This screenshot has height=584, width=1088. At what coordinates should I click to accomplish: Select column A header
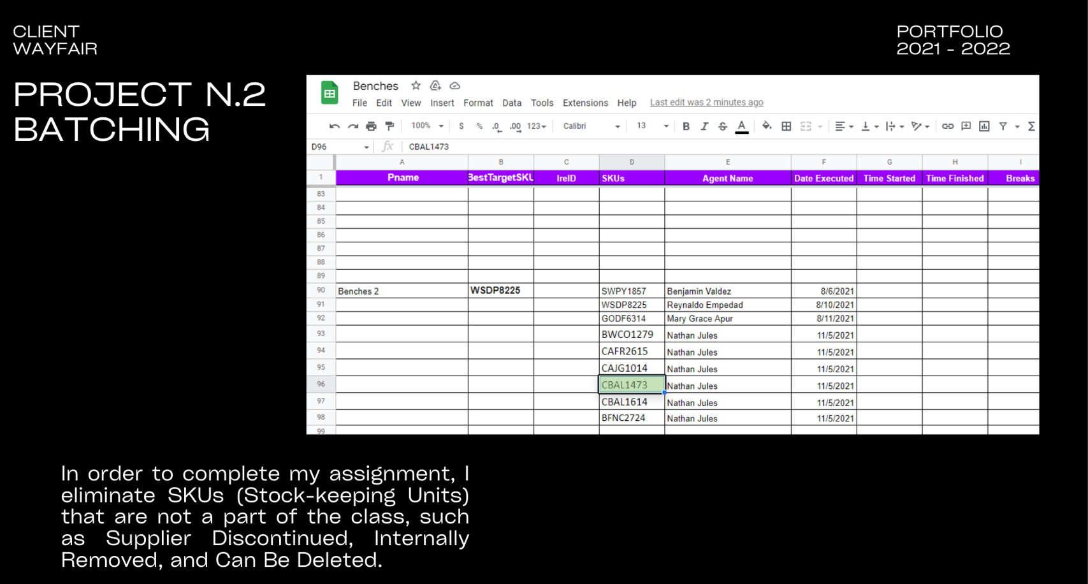point(402,162)
